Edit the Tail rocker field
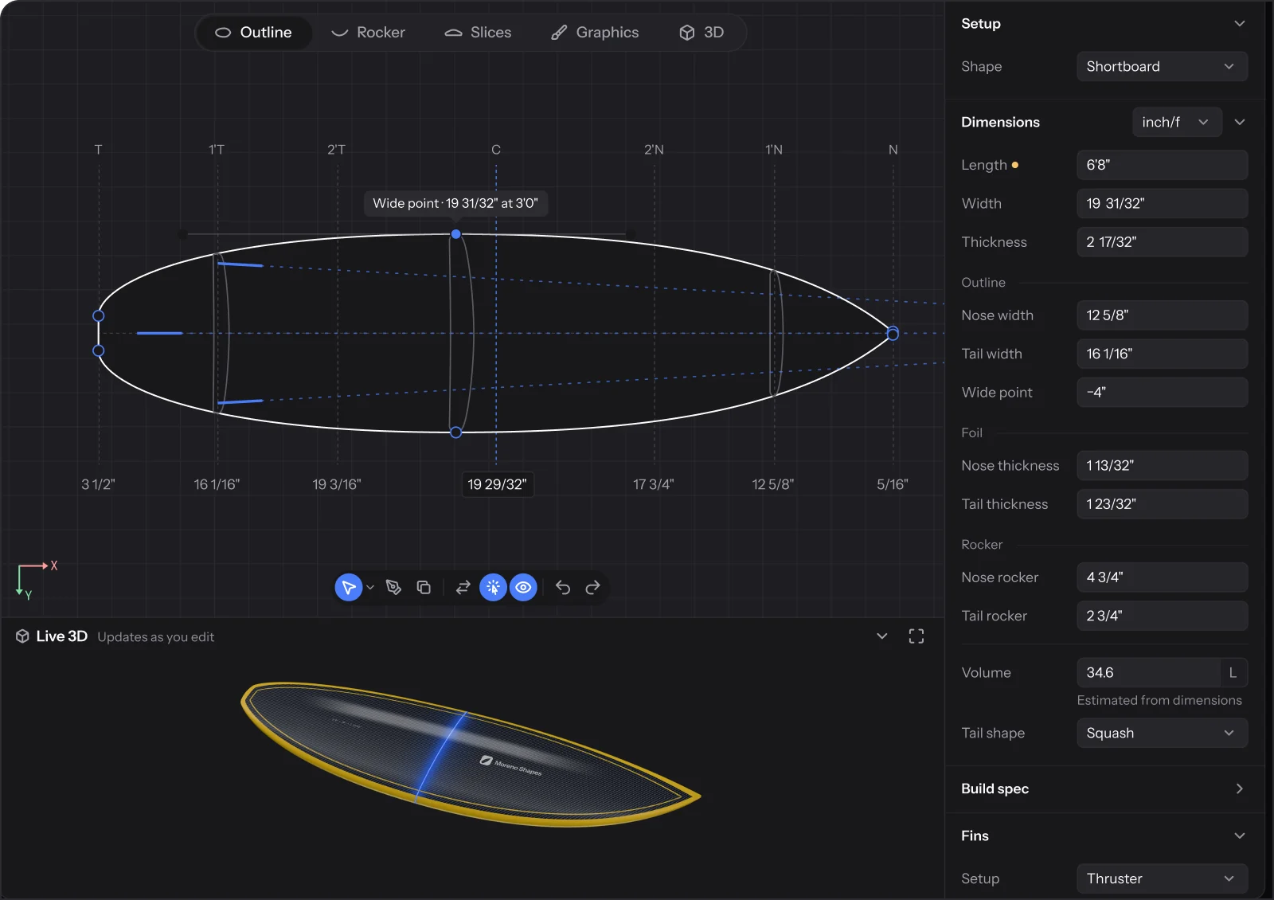The image size is (1274, 900). (1162, 616)
